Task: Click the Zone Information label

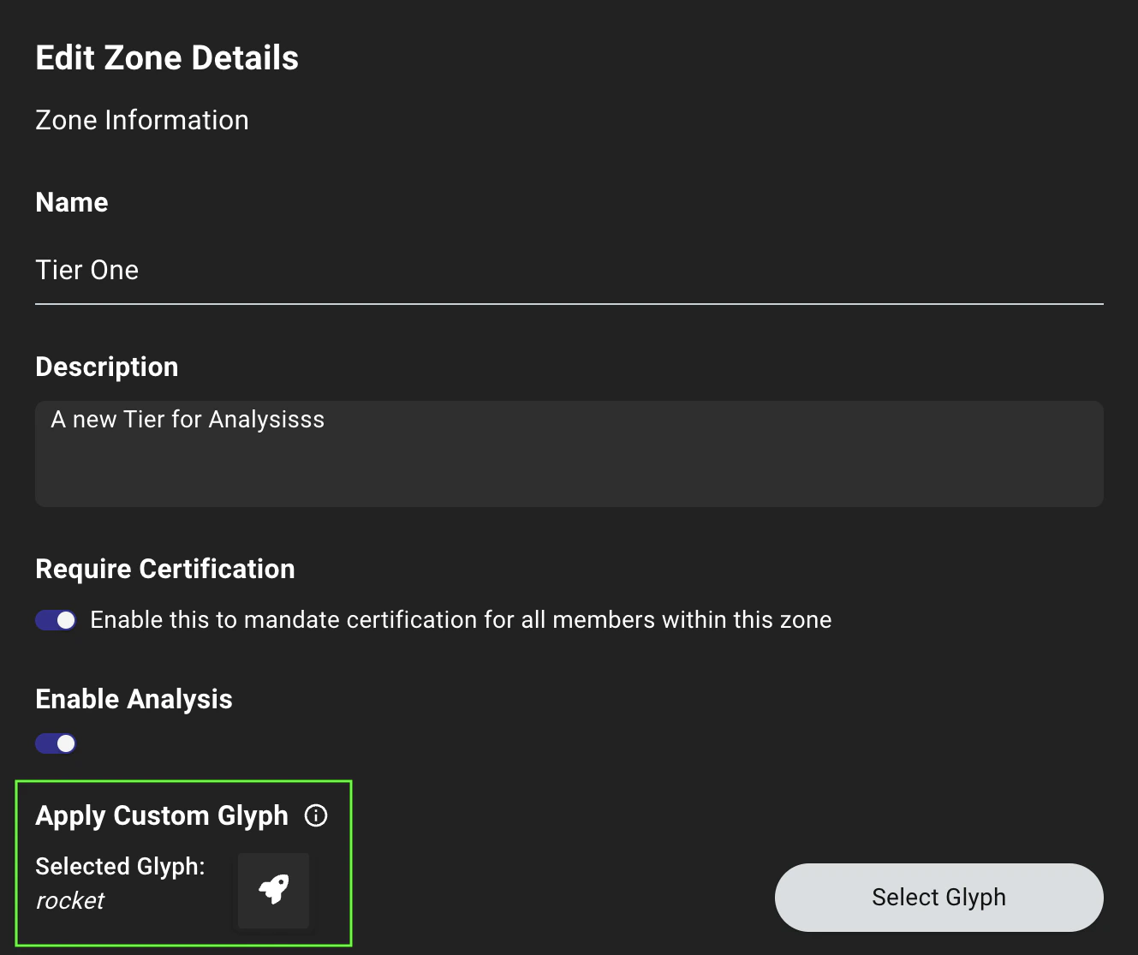Action: [x=141, y=120]
